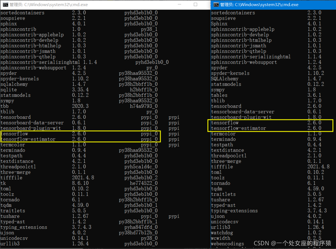The height and width of the screenshot is (249, 336).
Task: Select 'tensorflow' in the left window
Action: (x=14, y=134)
